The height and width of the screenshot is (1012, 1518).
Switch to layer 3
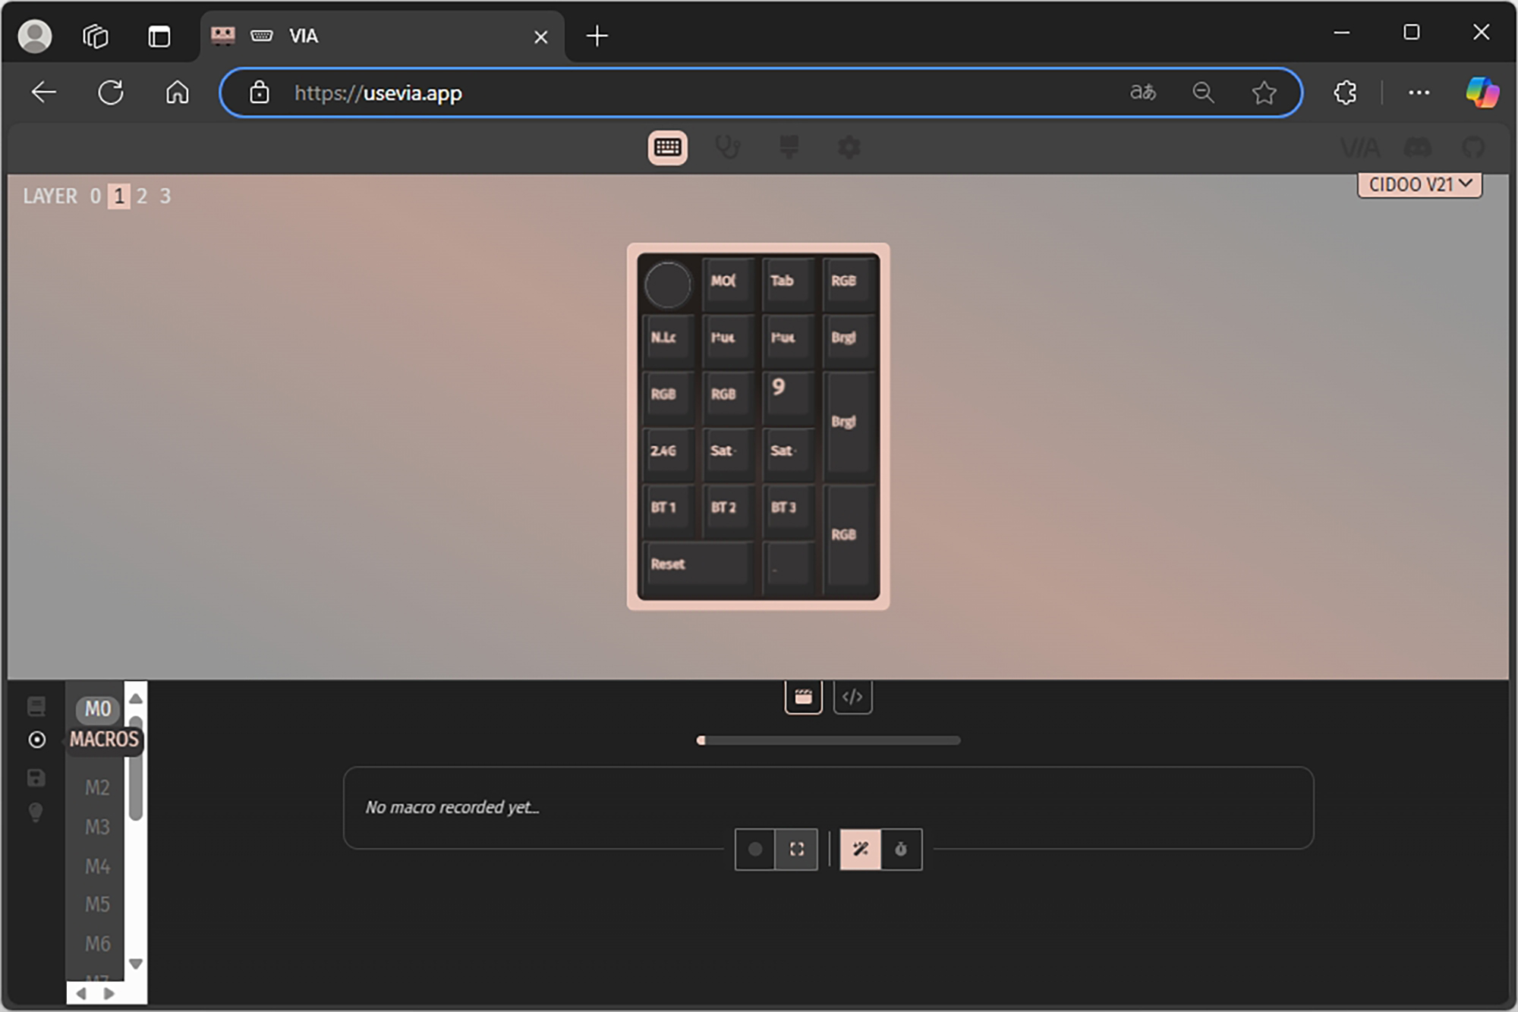click(165, 196)
